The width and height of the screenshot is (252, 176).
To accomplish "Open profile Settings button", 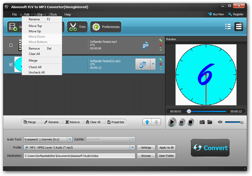I will click(x=146, y=148).
